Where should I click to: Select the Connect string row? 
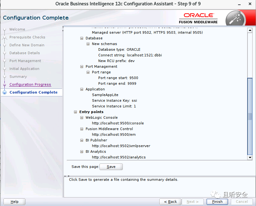(130, 55)
